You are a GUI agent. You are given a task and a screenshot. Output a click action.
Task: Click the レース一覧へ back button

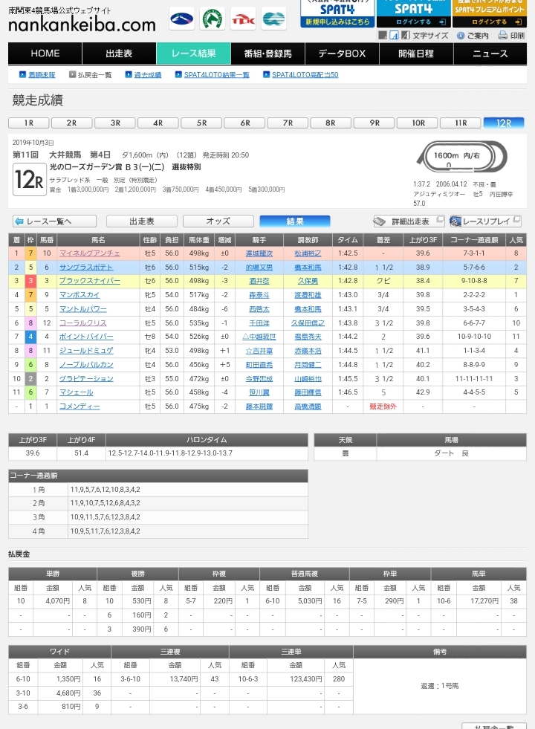pos(54,221)
